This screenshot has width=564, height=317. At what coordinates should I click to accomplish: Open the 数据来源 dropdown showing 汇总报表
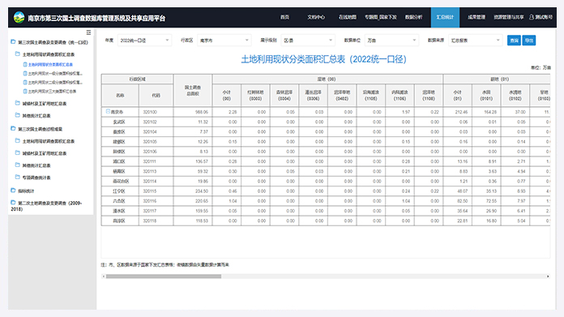[x=475, y=41]
